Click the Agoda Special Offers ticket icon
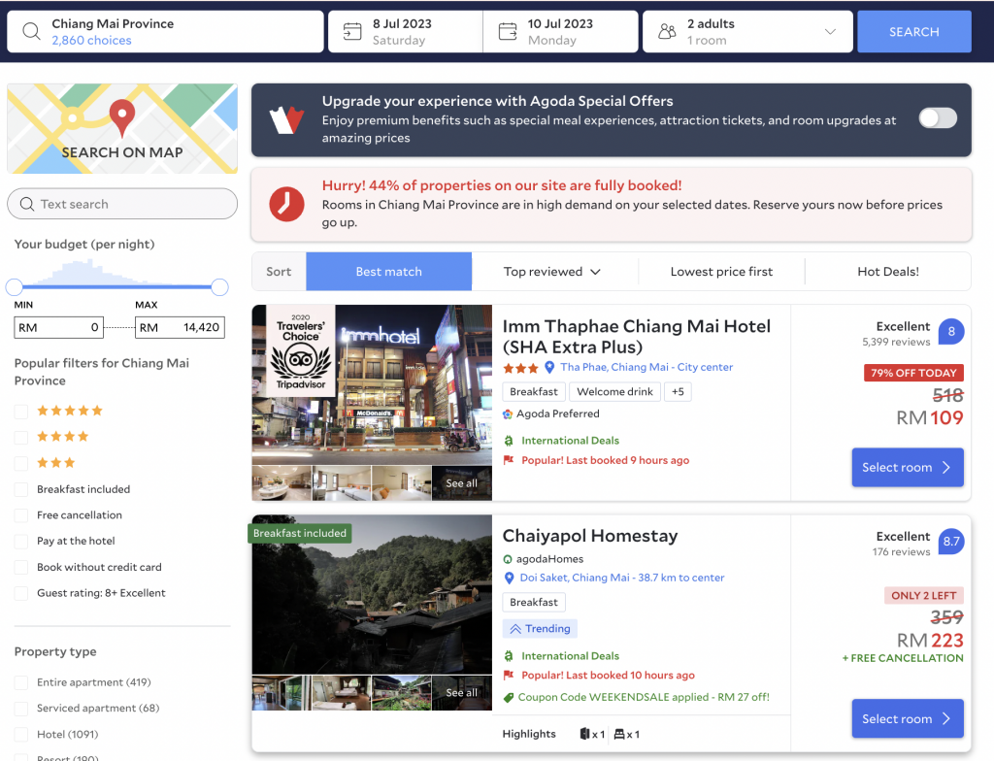Image resolution: width=994 pixels, height=761 pixels. 286,119
